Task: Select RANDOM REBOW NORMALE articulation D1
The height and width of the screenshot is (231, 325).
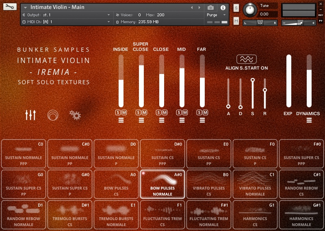Action: [24, 215]
